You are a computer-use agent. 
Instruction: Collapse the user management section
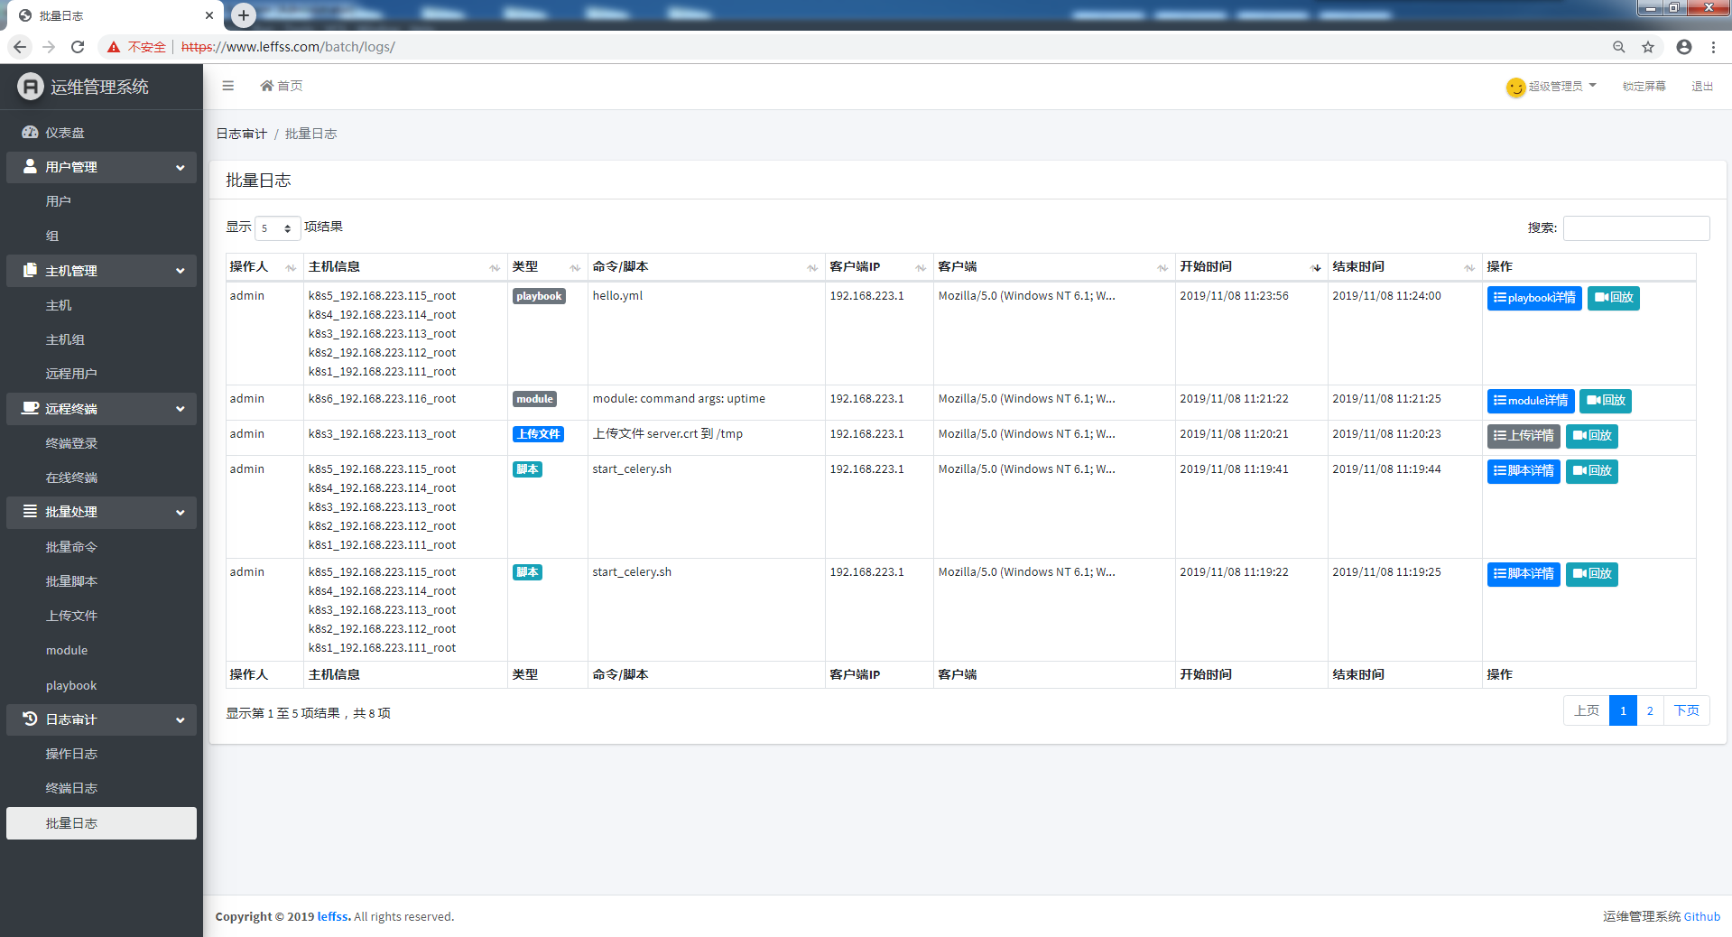[101, 167]
